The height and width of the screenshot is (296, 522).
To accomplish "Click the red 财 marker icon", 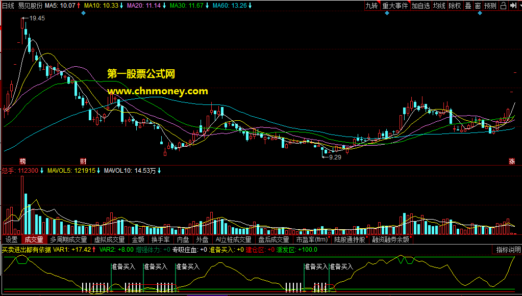I will 84,161.
